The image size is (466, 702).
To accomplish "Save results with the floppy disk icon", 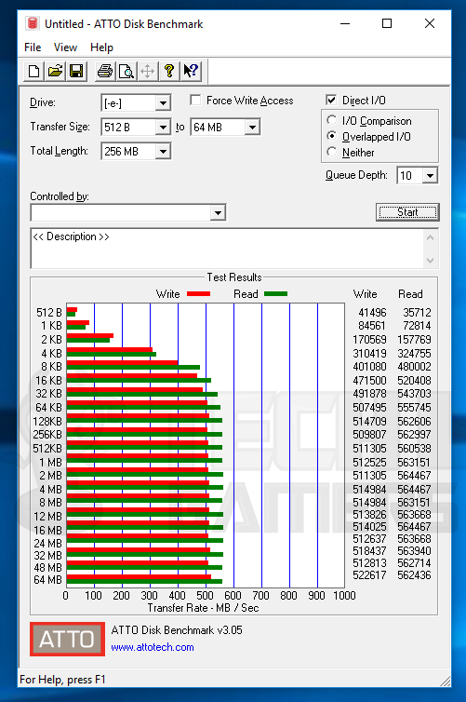I will point(76,71).
